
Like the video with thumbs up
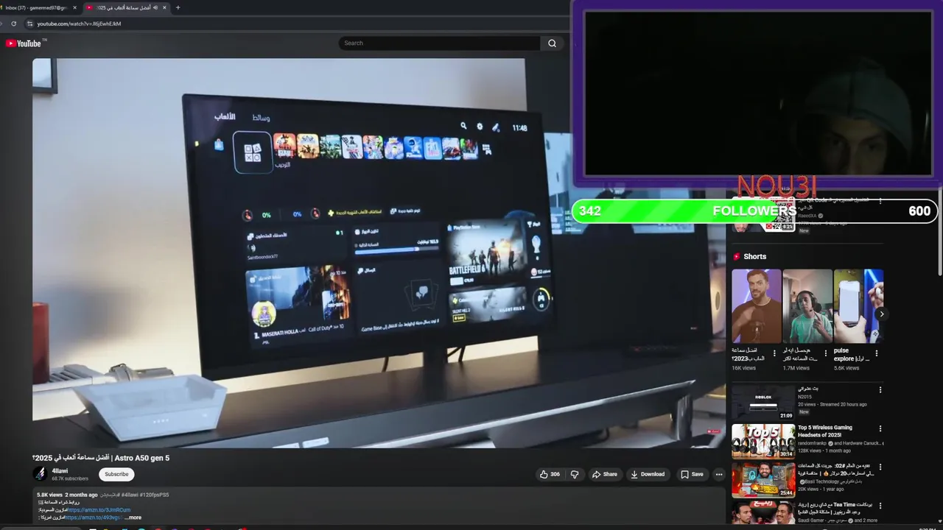[x=550, y=474]
